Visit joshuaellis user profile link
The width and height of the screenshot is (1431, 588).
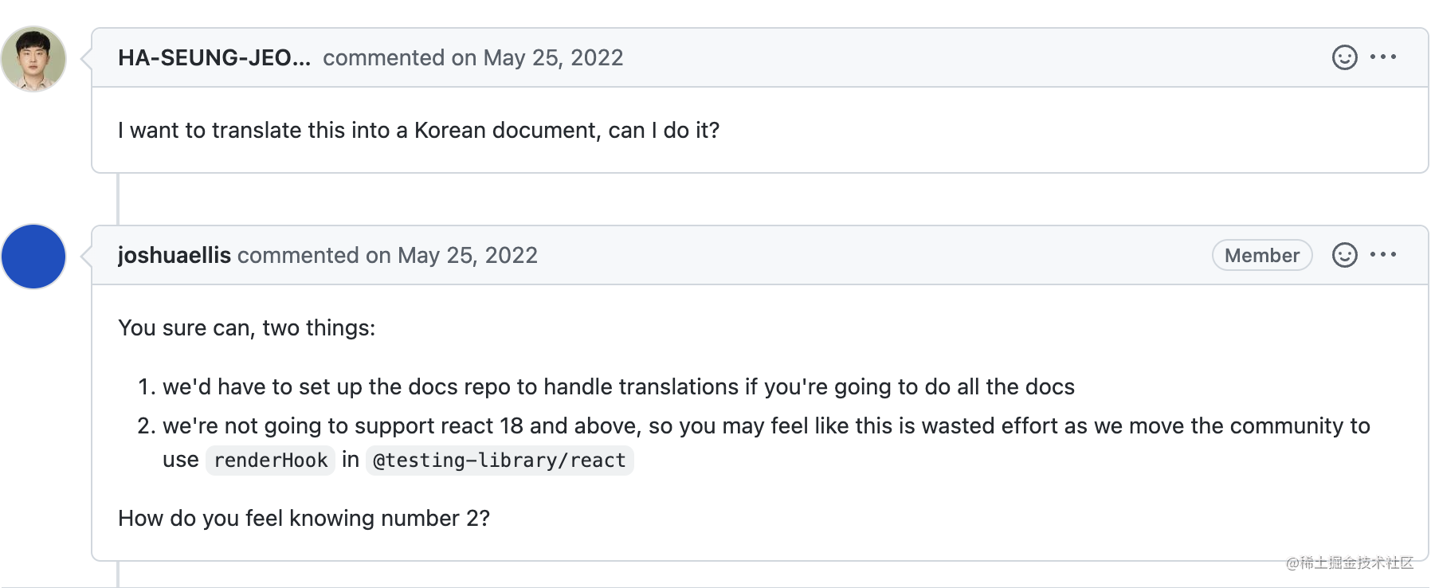pos(174,255)
